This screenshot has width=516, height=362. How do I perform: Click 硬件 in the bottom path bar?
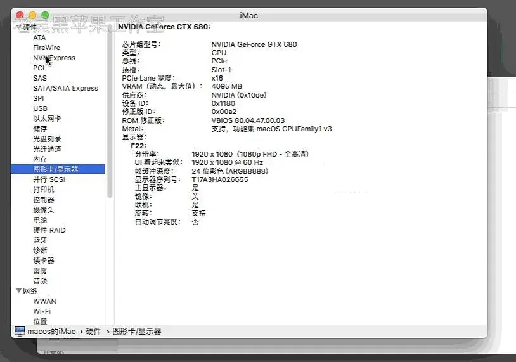pos(93,332)
